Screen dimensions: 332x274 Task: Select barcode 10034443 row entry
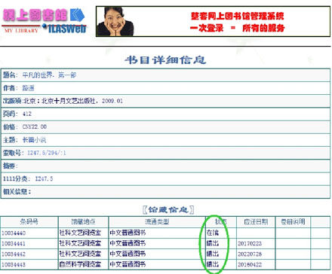pyautogui.click(x=14, y=265)
